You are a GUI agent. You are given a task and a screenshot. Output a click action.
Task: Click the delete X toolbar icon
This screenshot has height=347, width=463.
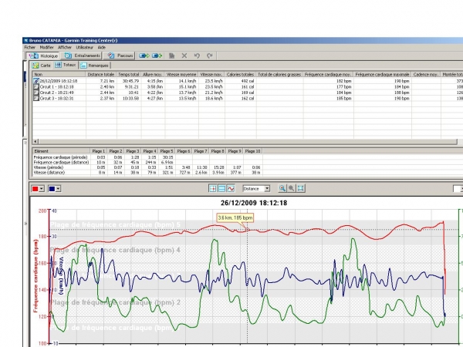pos(184,56)
